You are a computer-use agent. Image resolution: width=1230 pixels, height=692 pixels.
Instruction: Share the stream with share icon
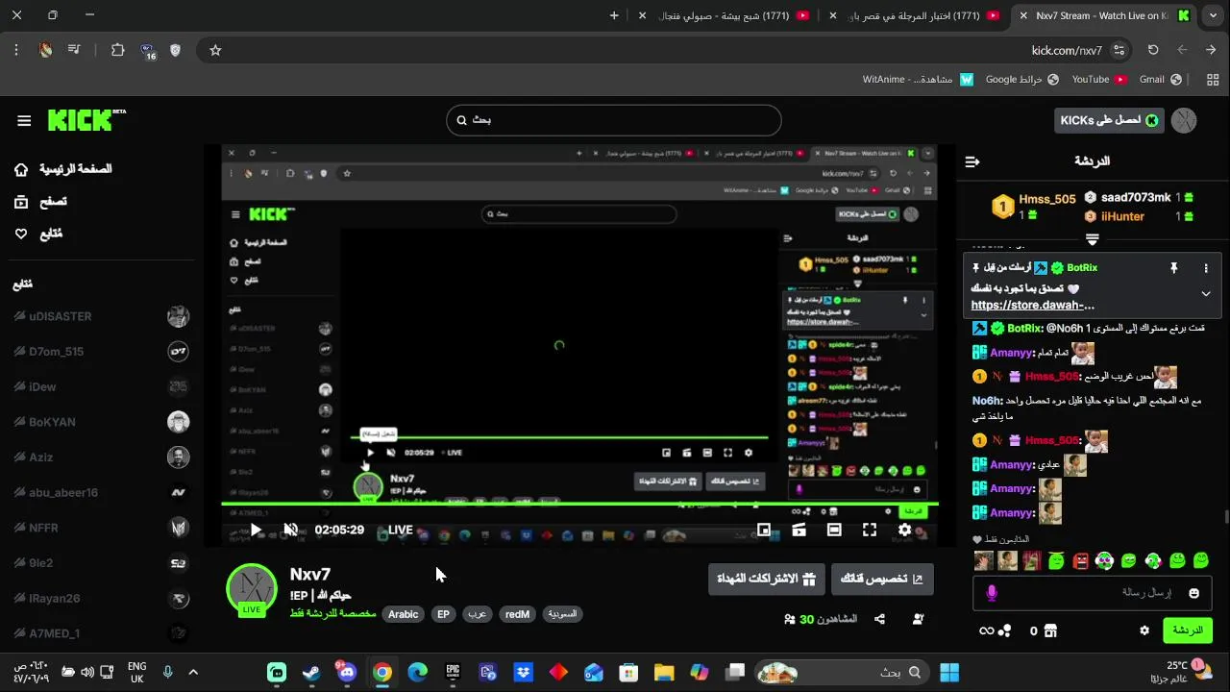click(x=879, y=620)
